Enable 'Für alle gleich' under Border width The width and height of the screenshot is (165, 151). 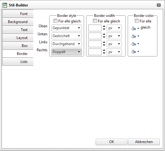[95, 21]
